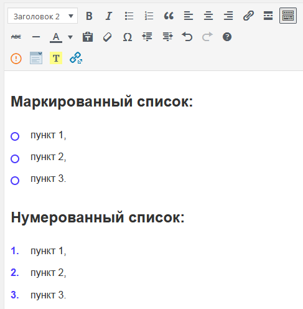Viewport: 303px width, 309px height.
Task: Click the yellow highlighted T icon
Action: pos(56,58)
